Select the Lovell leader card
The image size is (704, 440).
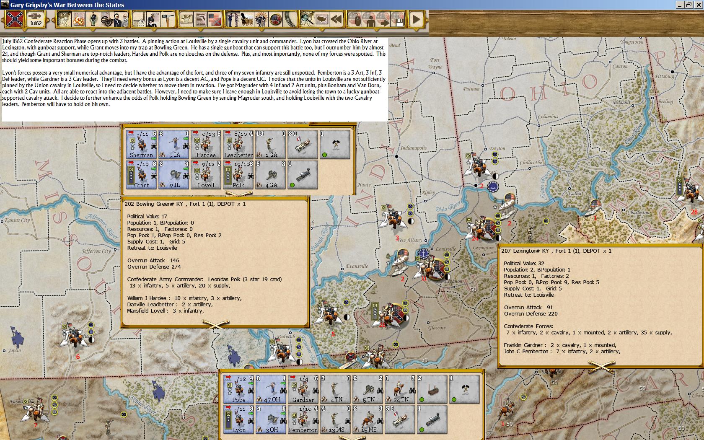click(x=206, y=174)
